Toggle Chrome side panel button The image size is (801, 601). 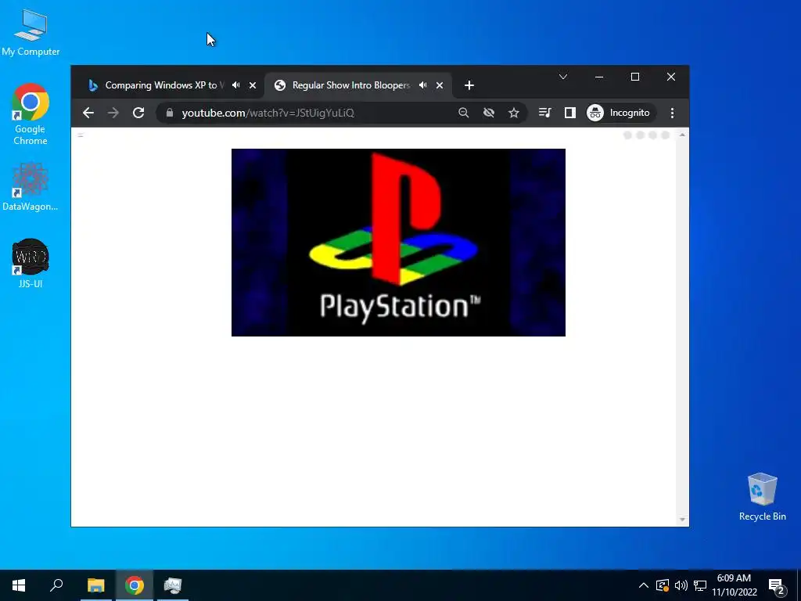pyautogui.click(x=570, y=113)
